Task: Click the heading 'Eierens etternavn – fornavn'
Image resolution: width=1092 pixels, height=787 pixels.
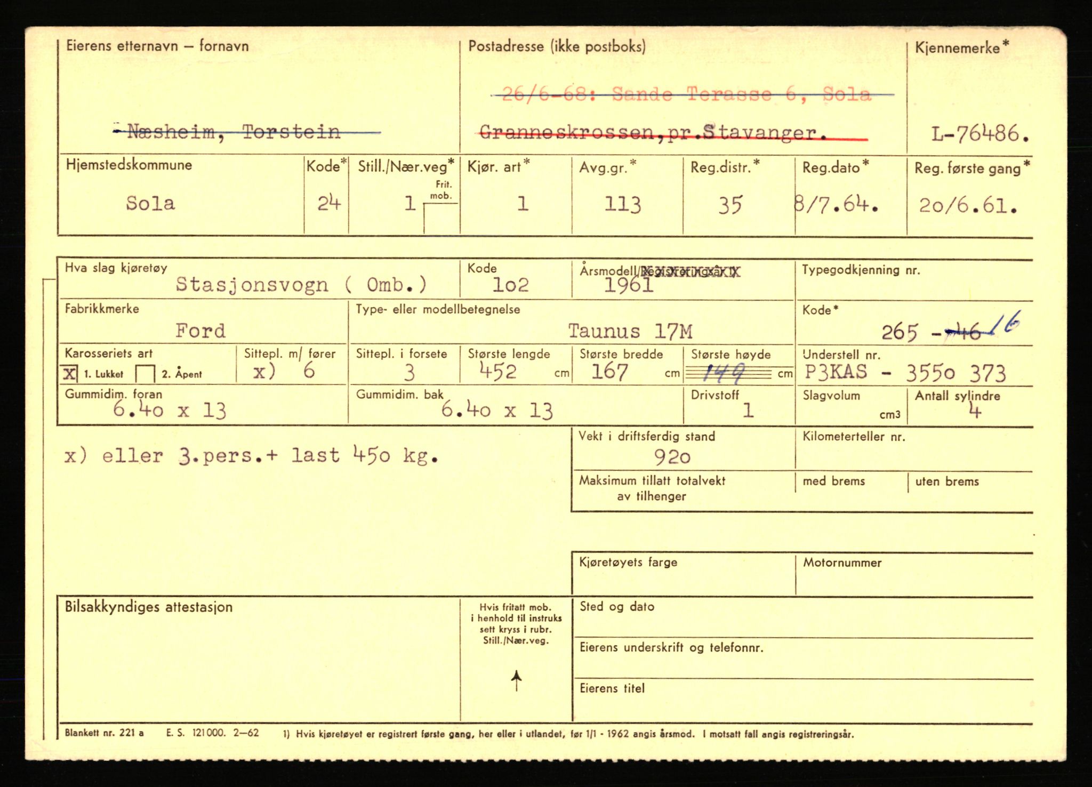Action: 157,46
